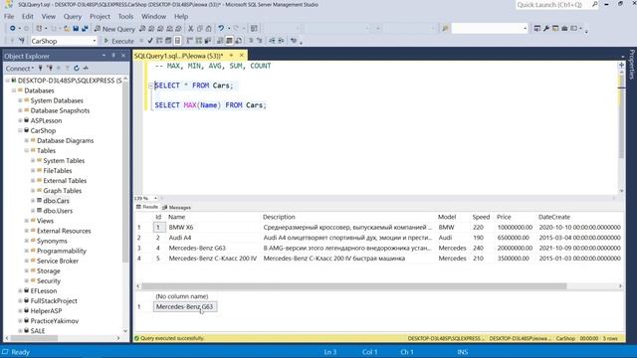
Task: Pin the Object Explorer panel
Action: pos(113,56)
